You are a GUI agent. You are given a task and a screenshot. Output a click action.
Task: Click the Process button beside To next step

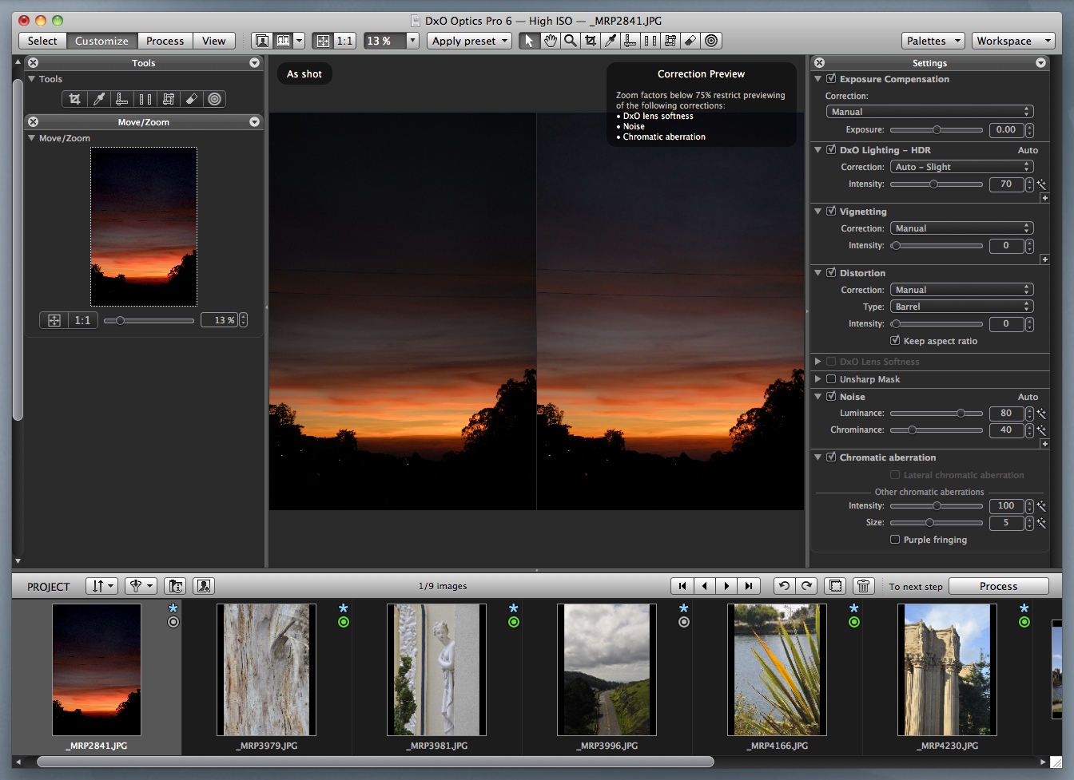coord(998,586)
